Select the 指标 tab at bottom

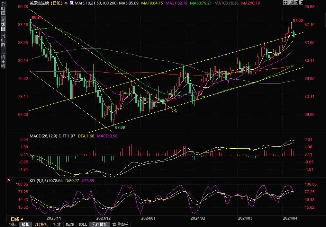pyautogui.click(x=13, y=224)
